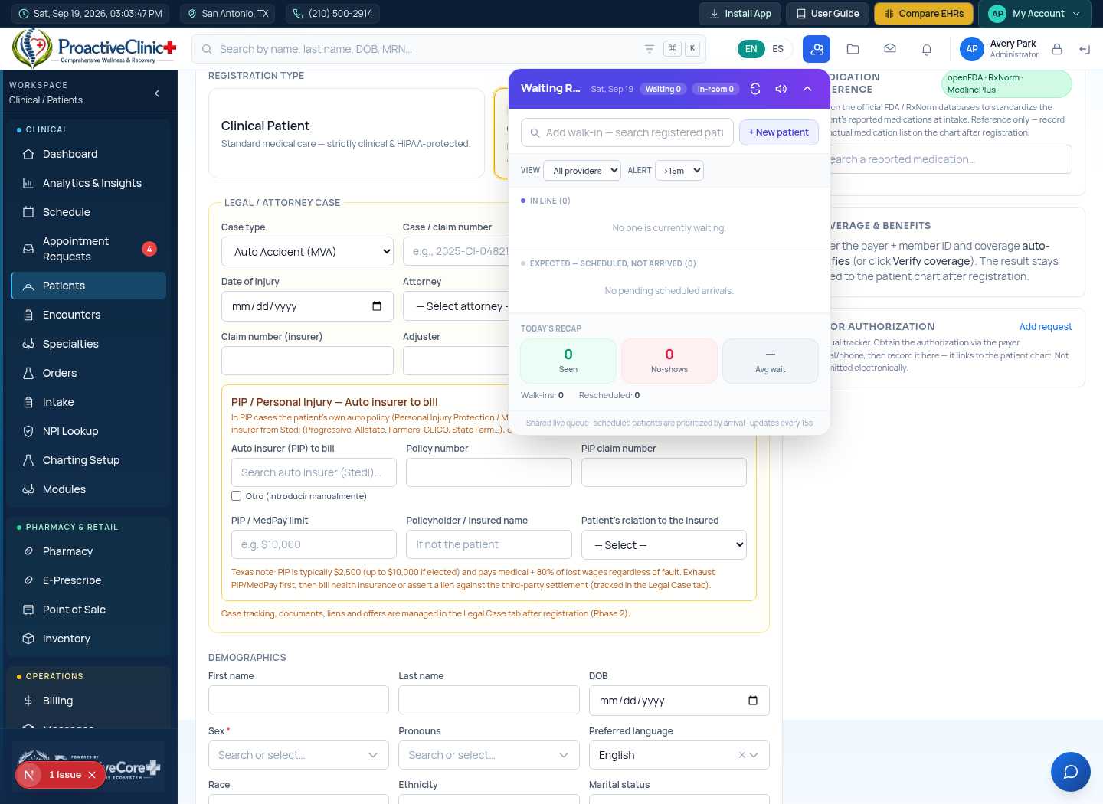Open the notifications bell

click(x=927, y=49)
